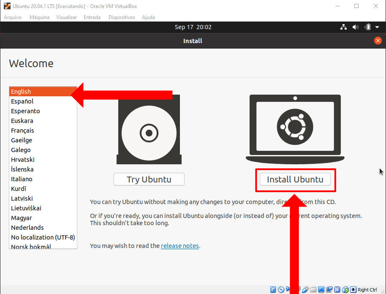Viewport: 386px width, 294px height.
Task: Open the clock showing Sep 17 20:02
Action: coord(193,27)
